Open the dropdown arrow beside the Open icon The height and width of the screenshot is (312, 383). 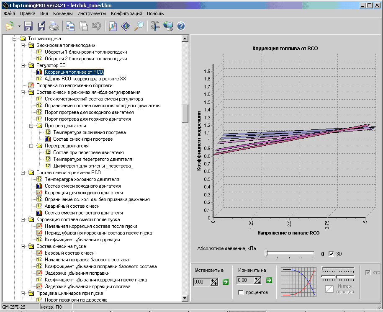pyautogui.click(x=19, y=27)
